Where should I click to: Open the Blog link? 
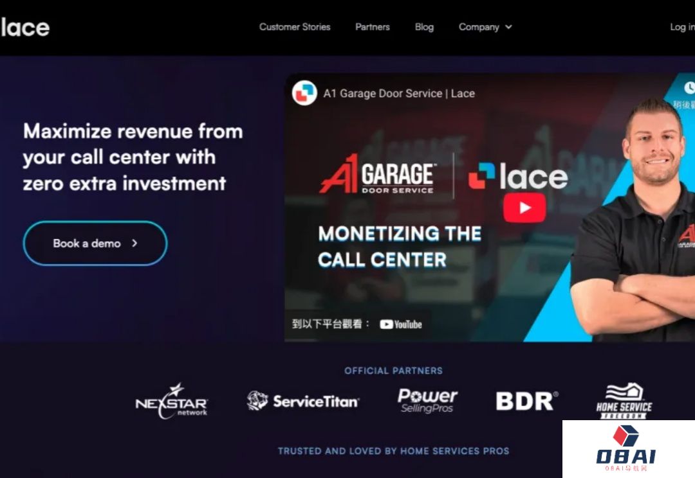coord(424,27)
